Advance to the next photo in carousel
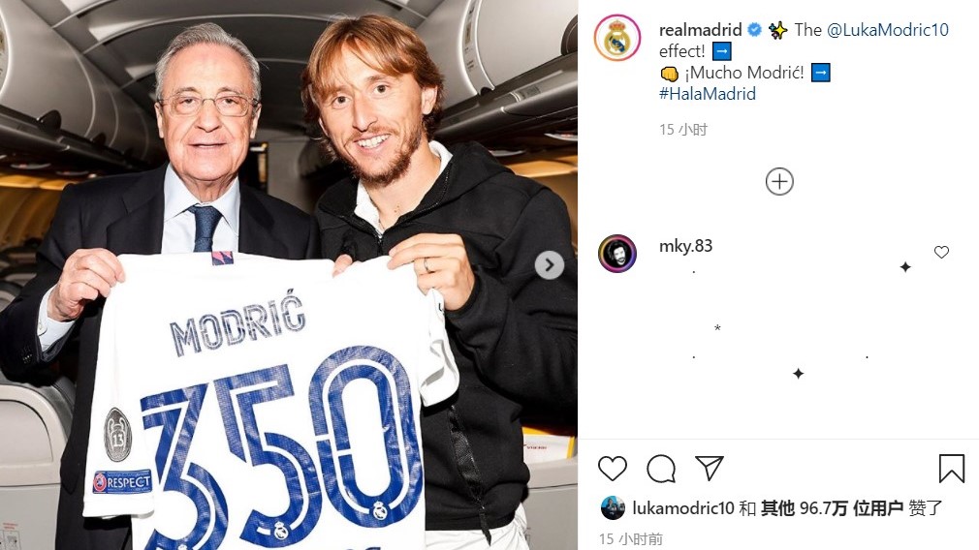The width and height of the screenshot is (979, 550). click(550, 265)
